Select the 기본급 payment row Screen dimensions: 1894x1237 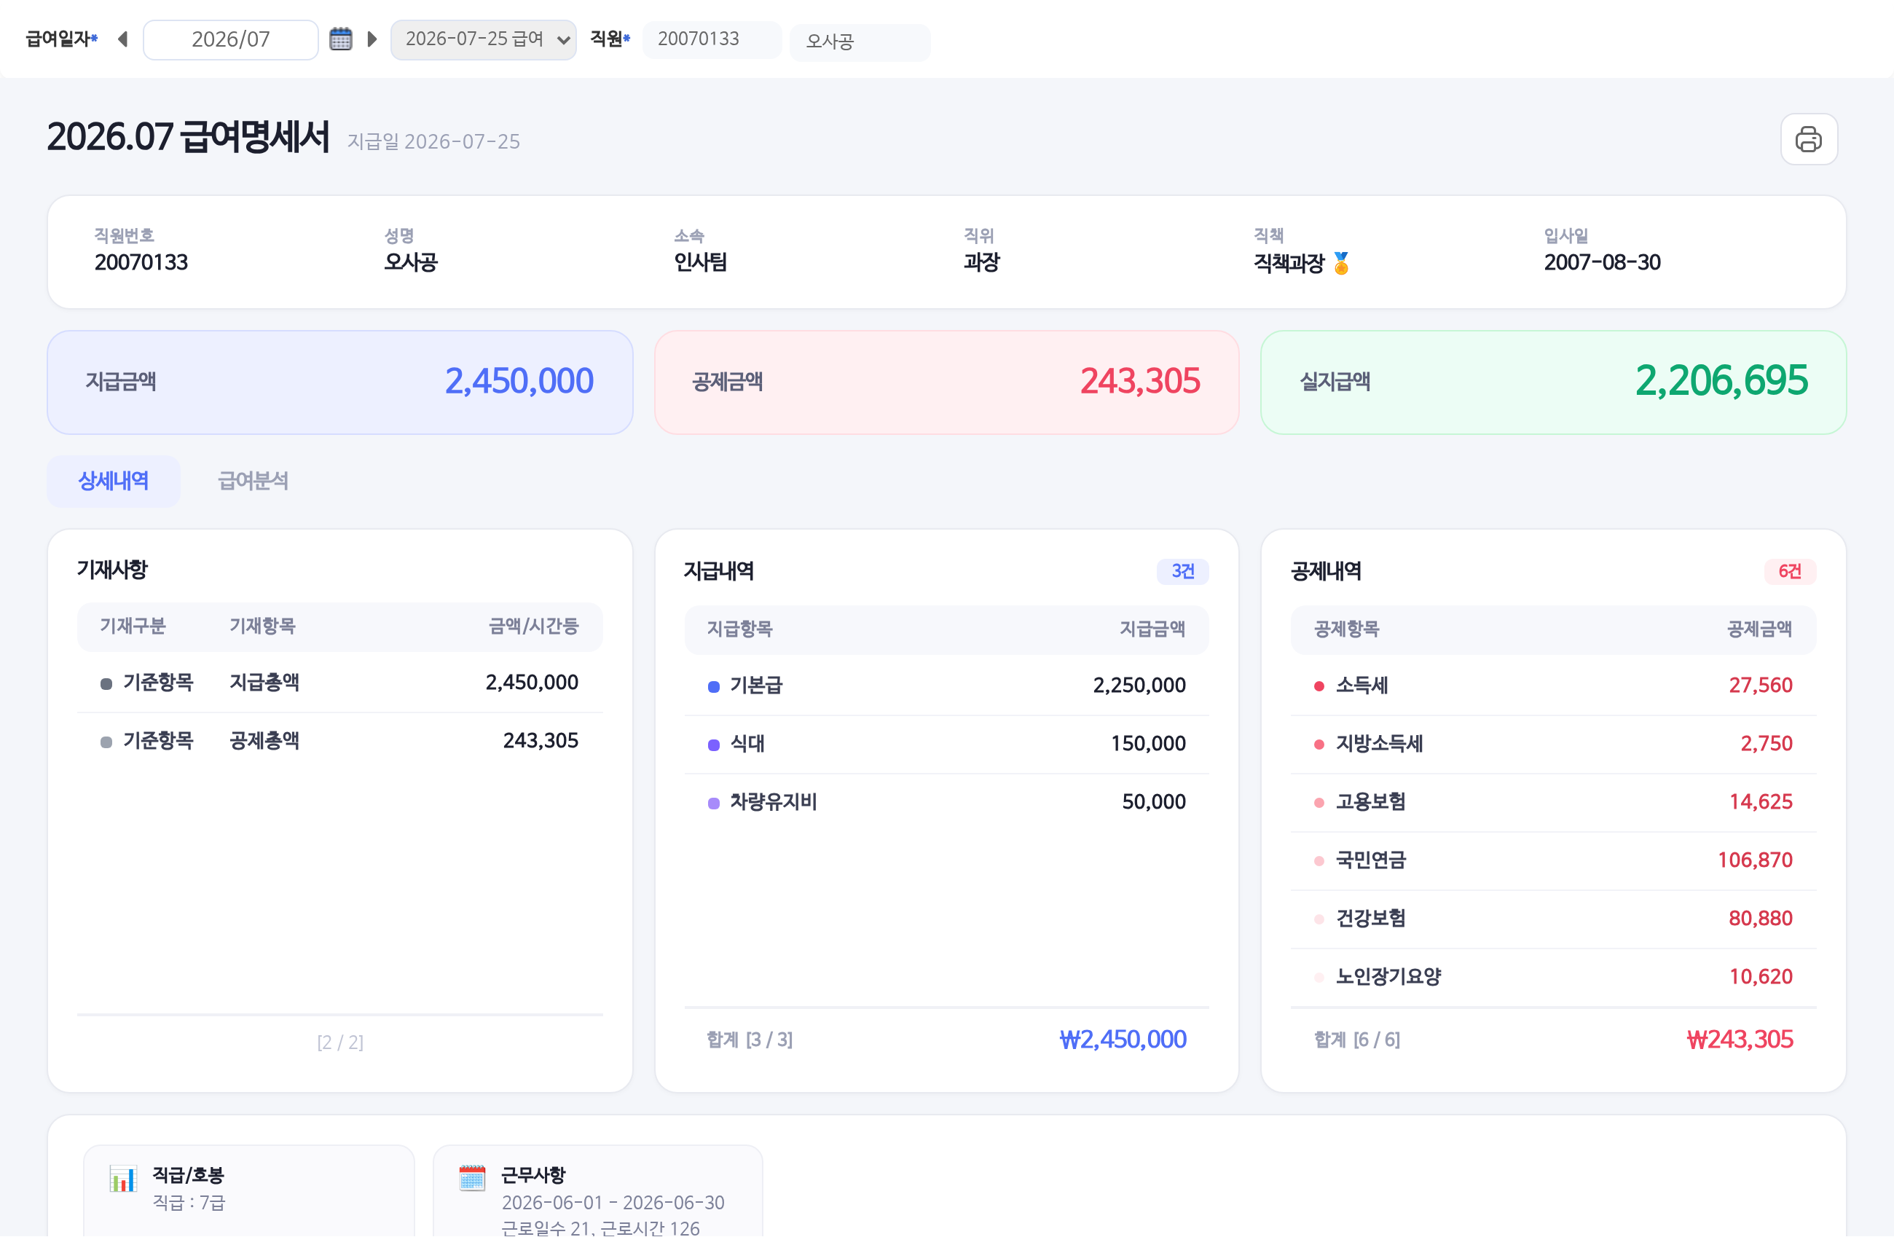(x=946, y=686)
